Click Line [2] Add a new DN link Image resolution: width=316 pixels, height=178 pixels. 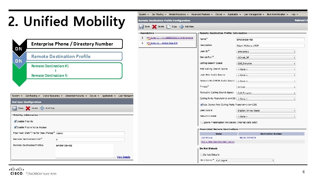coord(164,43)
